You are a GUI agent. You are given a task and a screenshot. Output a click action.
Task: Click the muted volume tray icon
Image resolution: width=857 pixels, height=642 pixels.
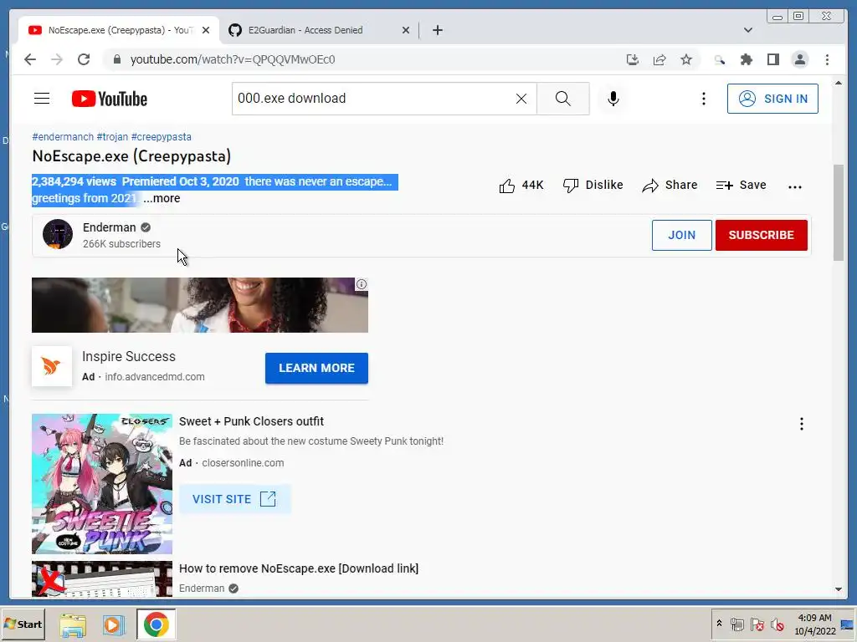point(777,624)
